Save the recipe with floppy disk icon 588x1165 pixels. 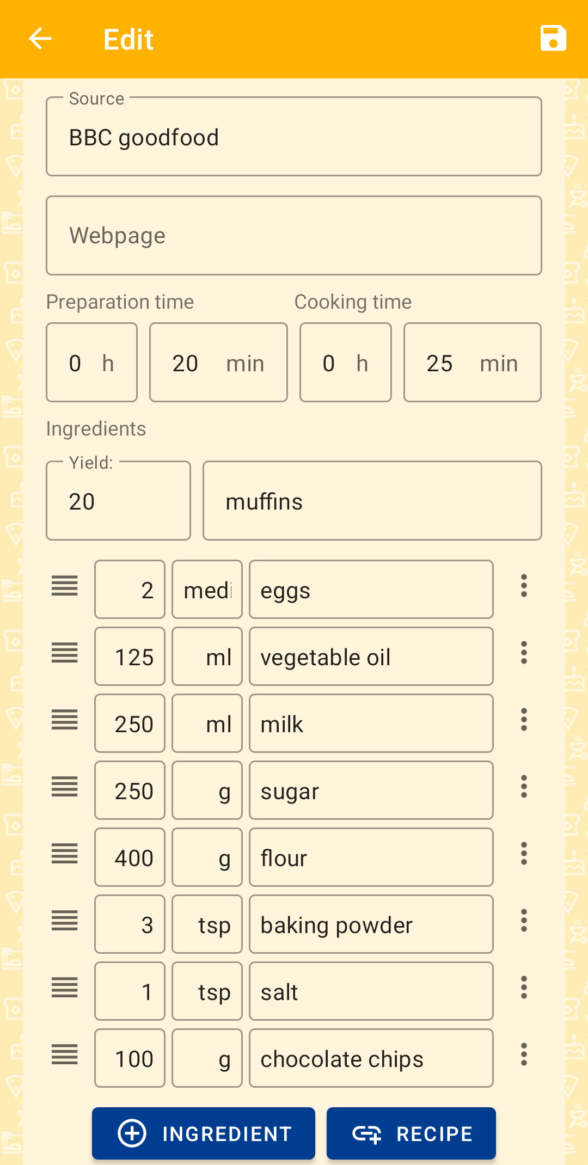(x=553, y=39)
